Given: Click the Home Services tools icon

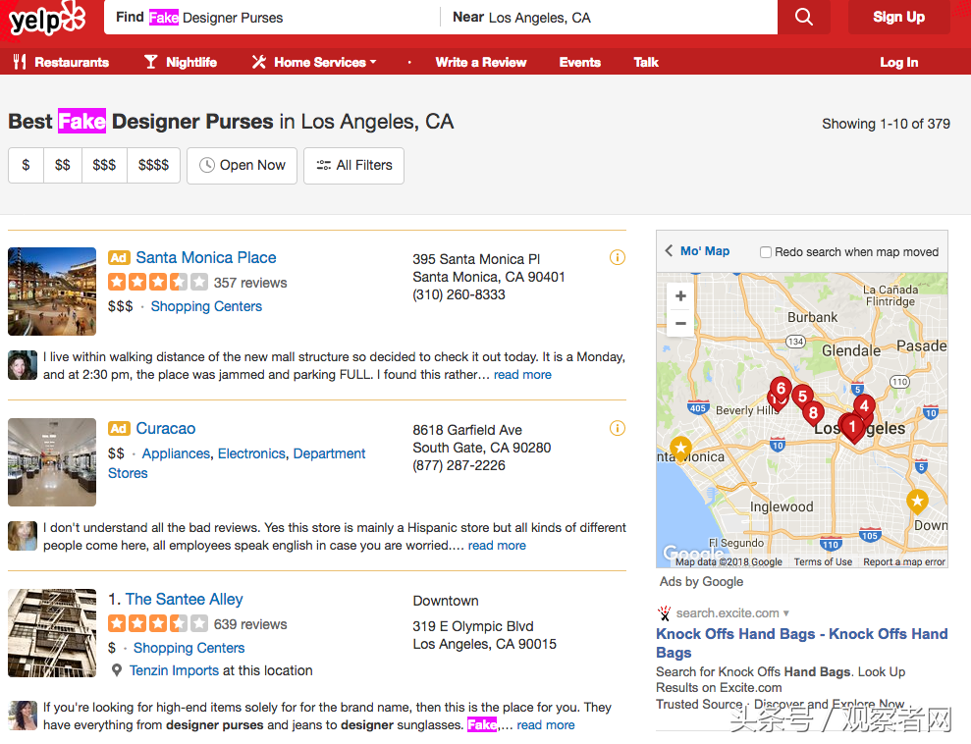Looking at the screenshot, I should [x=259, y=62].
